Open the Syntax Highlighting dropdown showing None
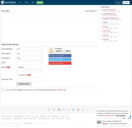The image size is (132, 128). coord(29,49)
